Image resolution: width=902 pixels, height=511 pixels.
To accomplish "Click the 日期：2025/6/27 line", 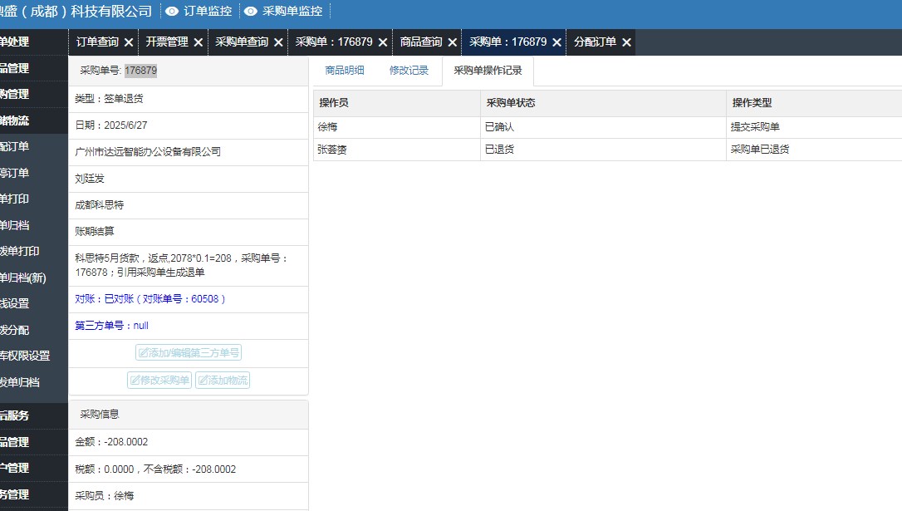I will (111, 125).
